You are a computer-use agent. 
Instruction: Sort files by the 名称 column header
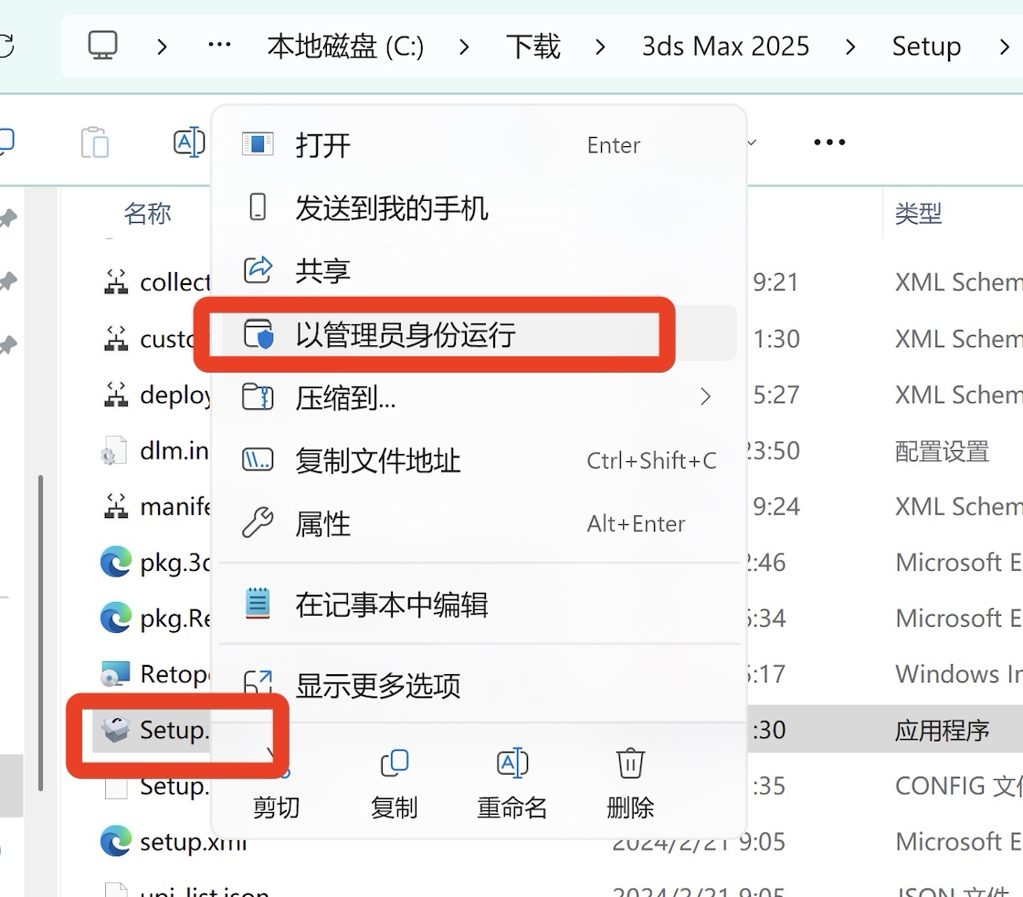click(x=147, y=213)
